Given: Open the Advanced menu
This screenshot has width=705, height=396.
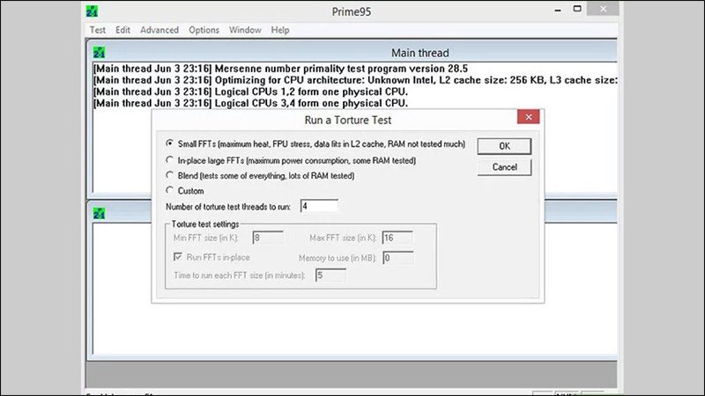Looking at the screenshot, I should point(160,30).
